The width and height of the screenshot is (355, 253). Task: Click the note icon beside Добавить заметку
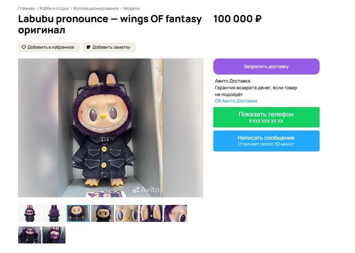[x=88, y=47]
